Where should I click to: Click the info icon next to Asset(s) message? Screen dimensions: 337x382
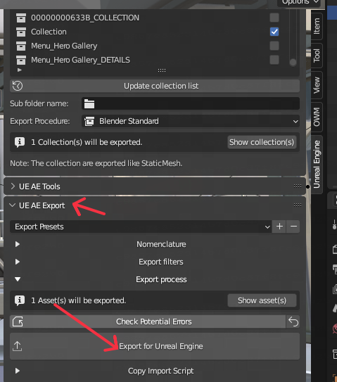coord(20,300)
